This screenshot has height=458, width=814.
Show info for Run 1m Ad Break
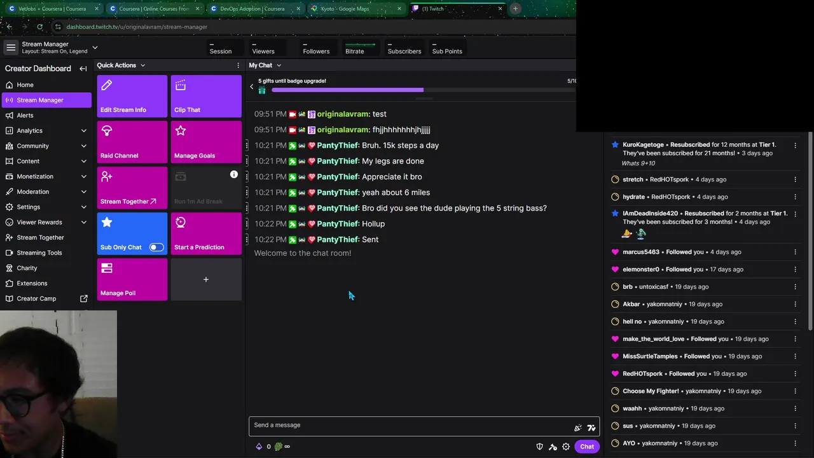[234, 174]
